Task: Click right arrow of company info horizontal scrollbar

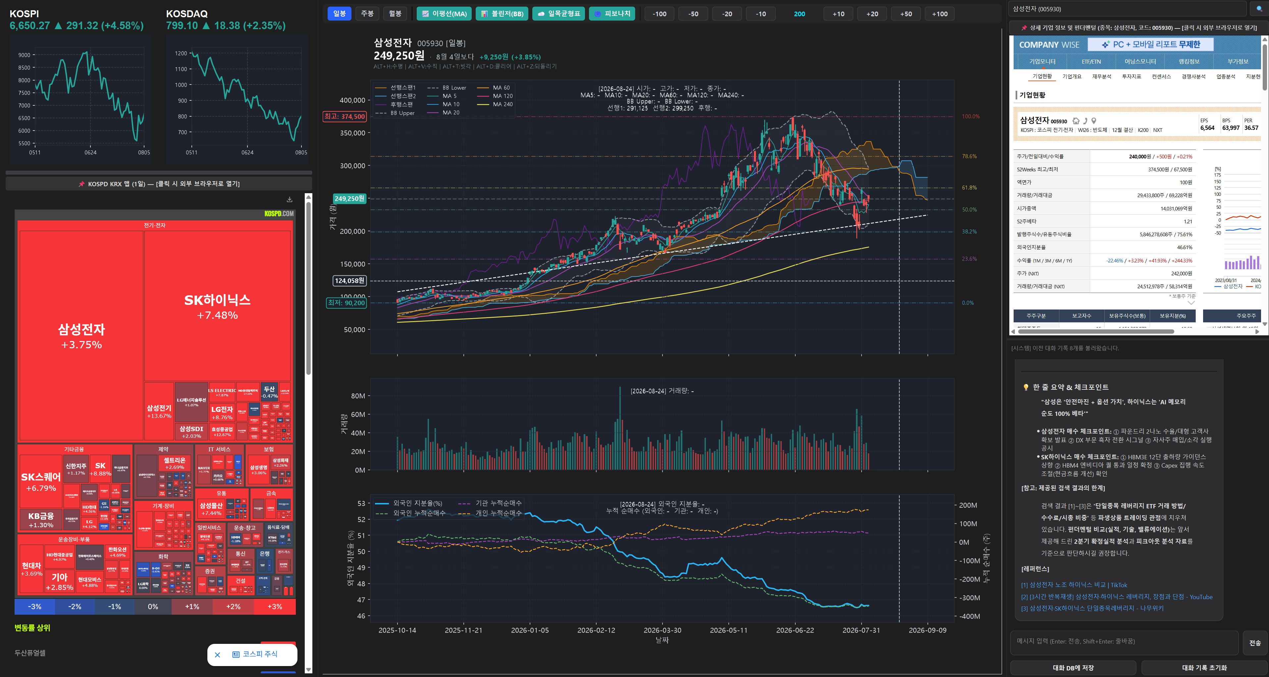Action: pos(1257,332)
